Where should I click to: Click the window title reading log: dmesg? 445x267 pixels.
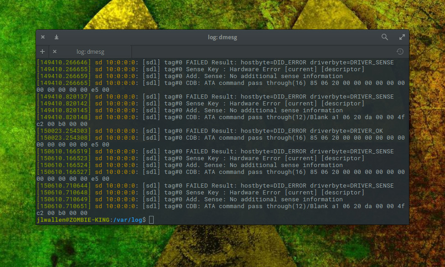(222, 37)
